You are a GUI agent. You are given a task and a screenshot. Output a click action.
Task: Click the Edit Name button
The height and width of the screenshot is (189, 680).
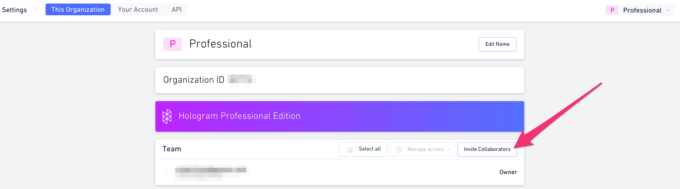[x=497, y=44]
